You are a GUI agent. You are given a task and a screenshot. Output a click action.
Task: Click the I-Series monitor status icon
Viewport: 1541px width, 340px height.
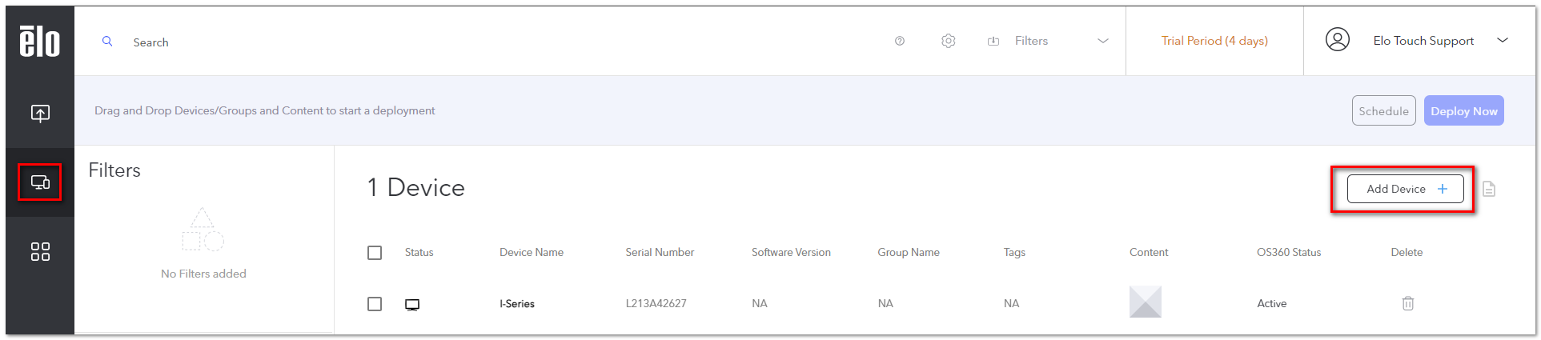(x=412, y=304)
